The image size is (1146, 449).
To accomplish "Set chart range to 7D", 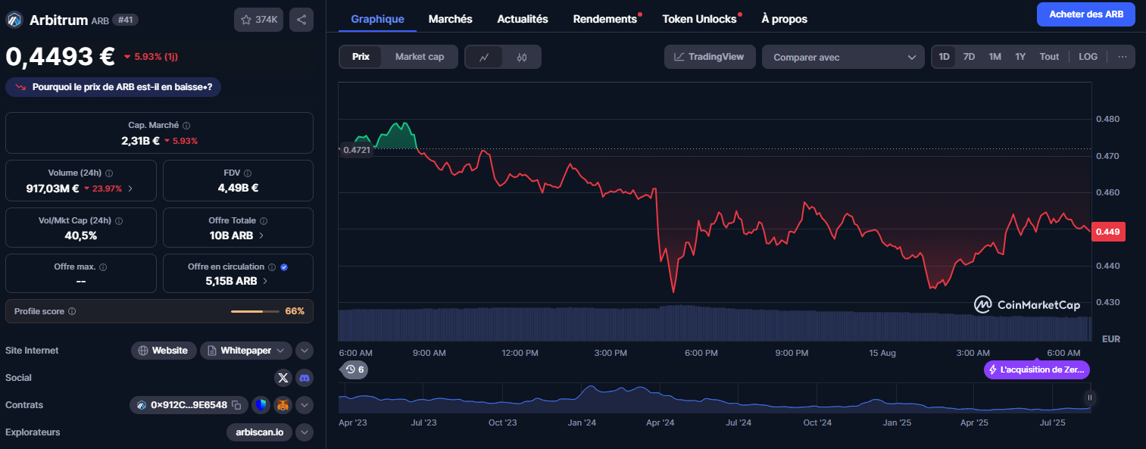I will 969,57.
